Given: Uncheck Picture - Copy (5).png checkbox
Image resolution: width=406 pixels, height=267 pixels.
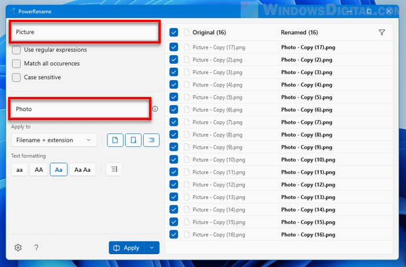Looking at the screenshot, I should 174,97.
